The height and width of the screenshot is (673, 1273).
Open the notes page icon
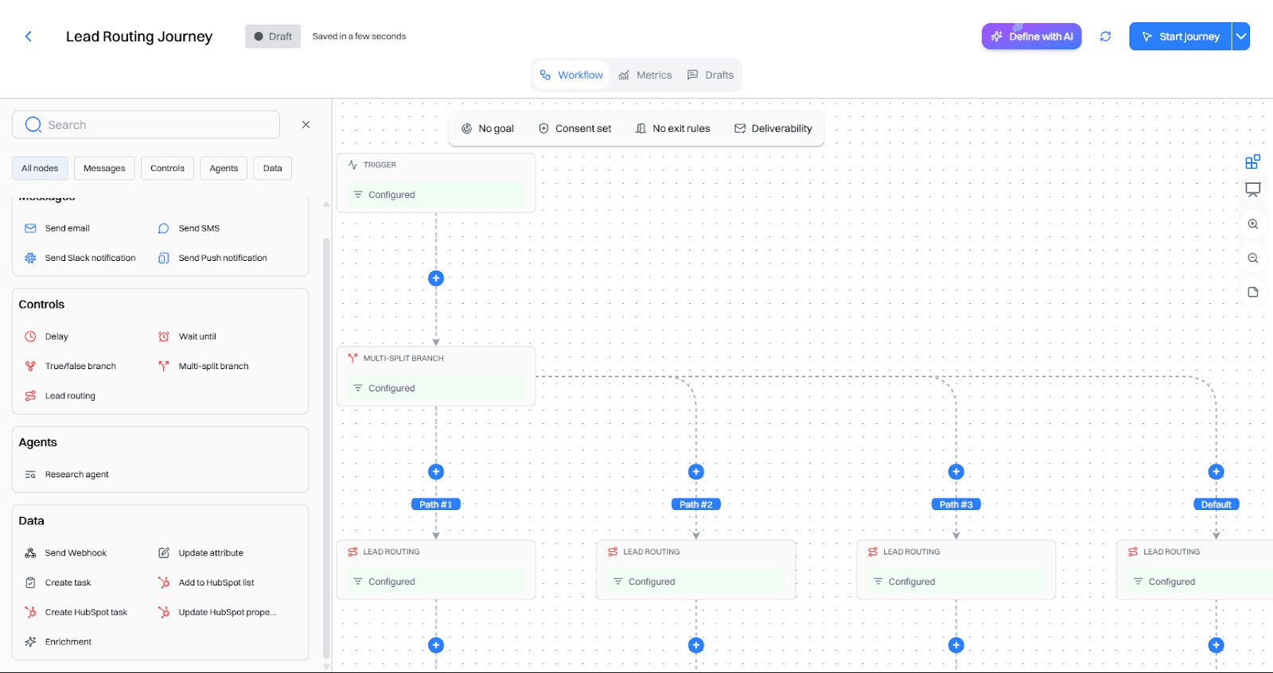pyautogui.click(x=1253, y=292)
